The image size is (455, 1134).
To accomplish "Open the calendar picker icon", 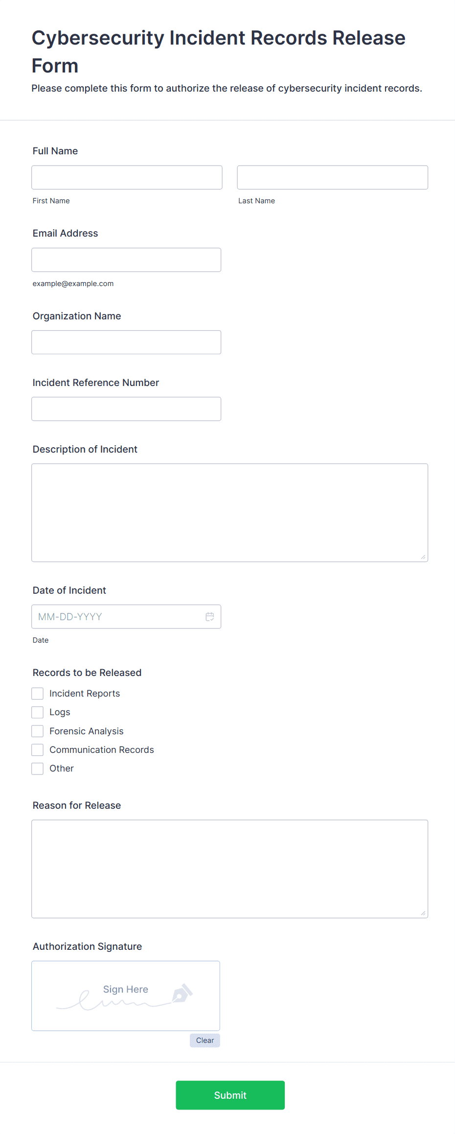I will (210, 617).
